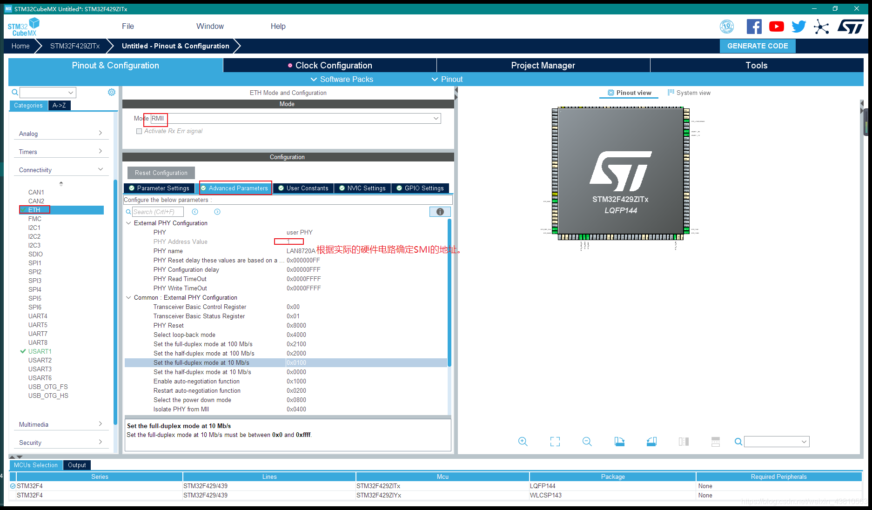Image resolution: width=872 pixels, height=510 pixels.
Task: Click the System view grid icon
Action: (x=671, y=93)
